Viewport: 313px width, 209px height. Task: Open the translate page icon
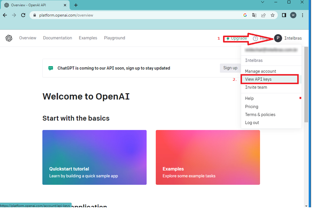pyautogui.click(x=254, y=15)
